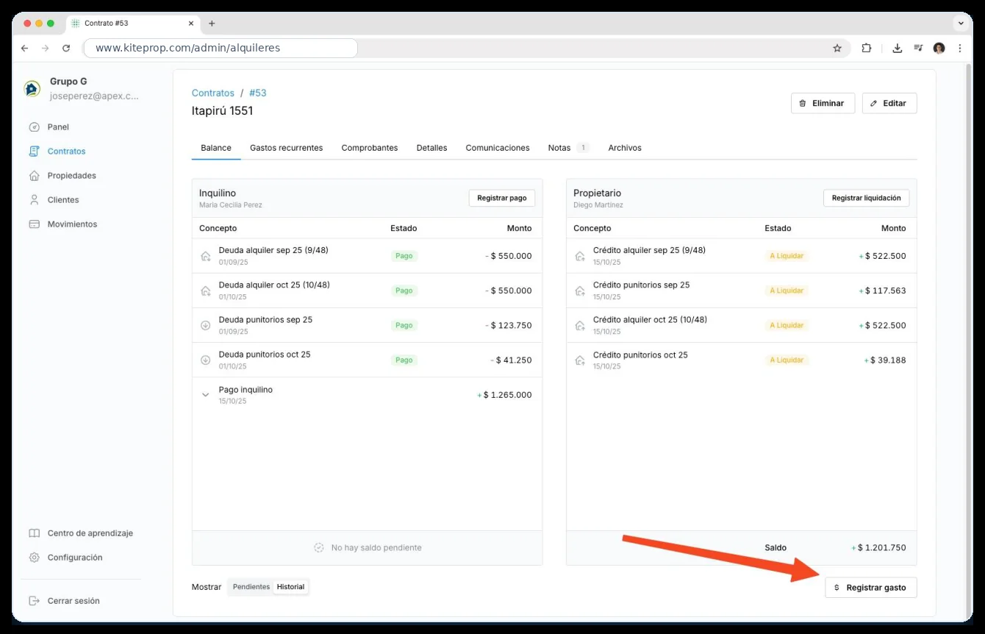
Task: Open the Panel sidebar item
Action: pyautogui.click(x=58, y=127)
